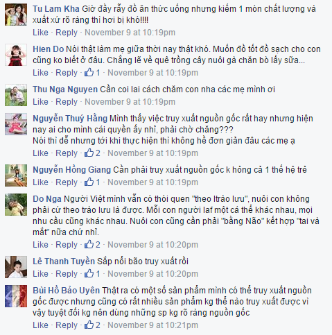Reply to Nguyễn Thuý Hằng's comment

[x=67, y=153]
